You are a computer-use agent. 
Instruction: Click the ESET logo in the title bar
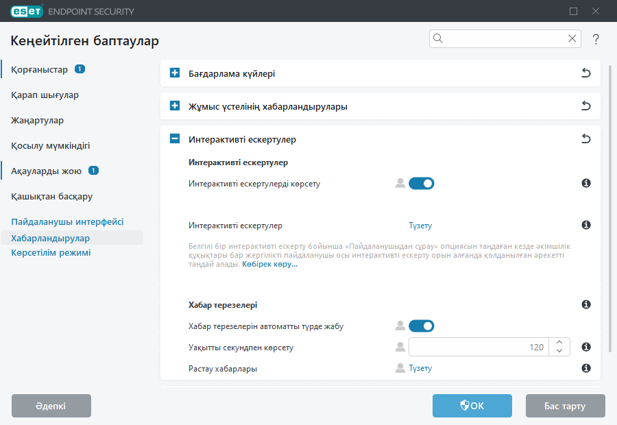[25, 11]
